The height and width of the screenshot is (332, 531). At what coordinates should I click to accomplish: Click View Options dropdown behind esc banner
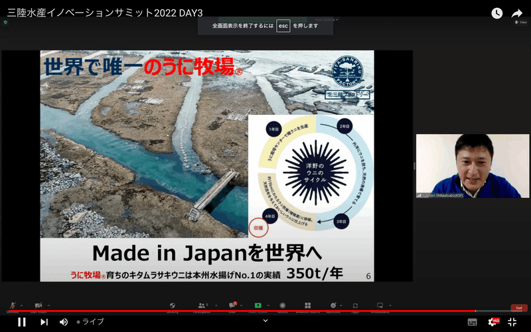point(327,20)
